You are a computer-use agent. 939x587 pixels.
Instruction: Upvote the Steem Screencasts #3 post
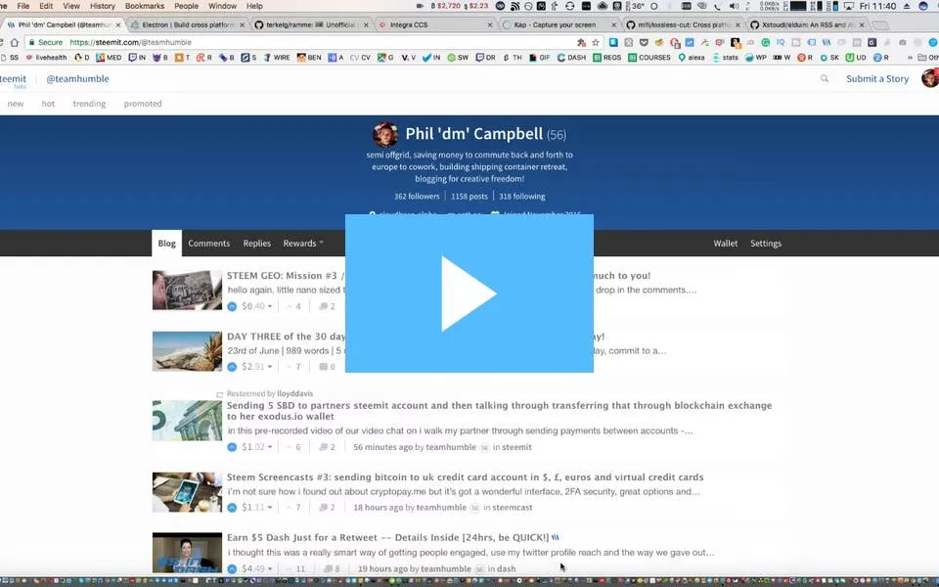pyautogui.click(x=232, y=508)
